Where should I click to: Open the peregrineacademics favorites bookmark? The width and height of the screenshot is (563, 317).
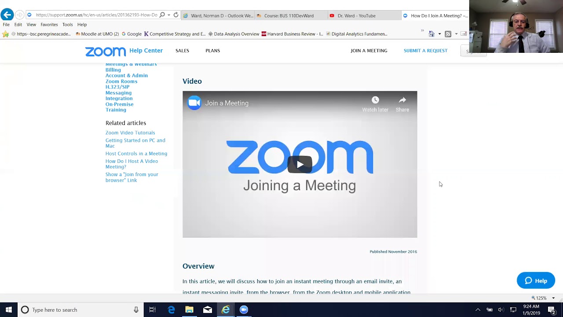pyautogui.click(x=40, y=34)
